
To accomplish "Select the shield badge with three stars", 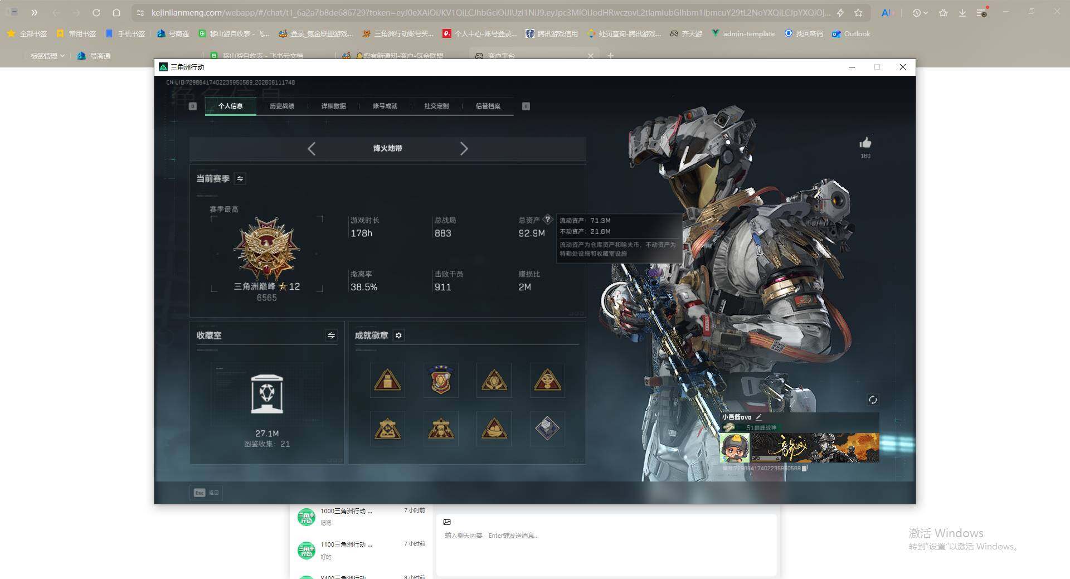I will (441, 380).
